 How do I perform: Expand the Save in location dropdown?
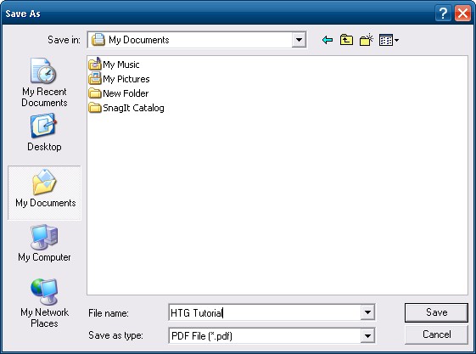[299, 40]
